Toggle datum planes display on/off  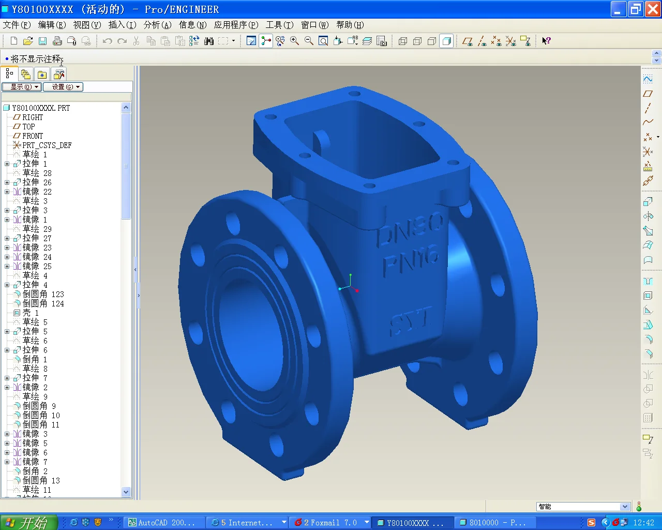[467, 41]
